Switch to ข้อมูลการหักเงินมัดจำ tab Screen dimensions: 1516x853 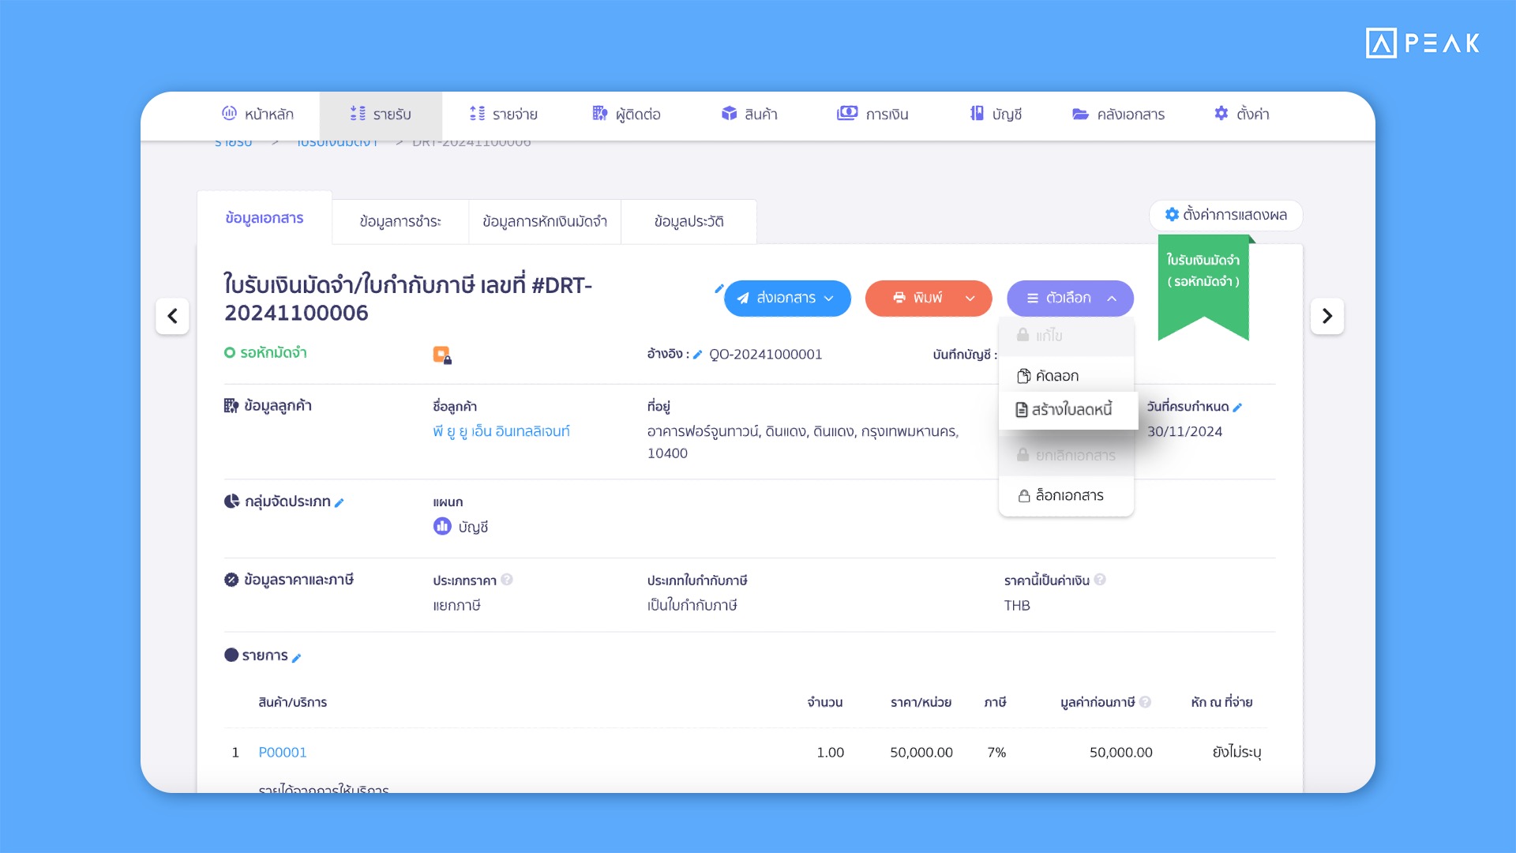click(545, 222)
